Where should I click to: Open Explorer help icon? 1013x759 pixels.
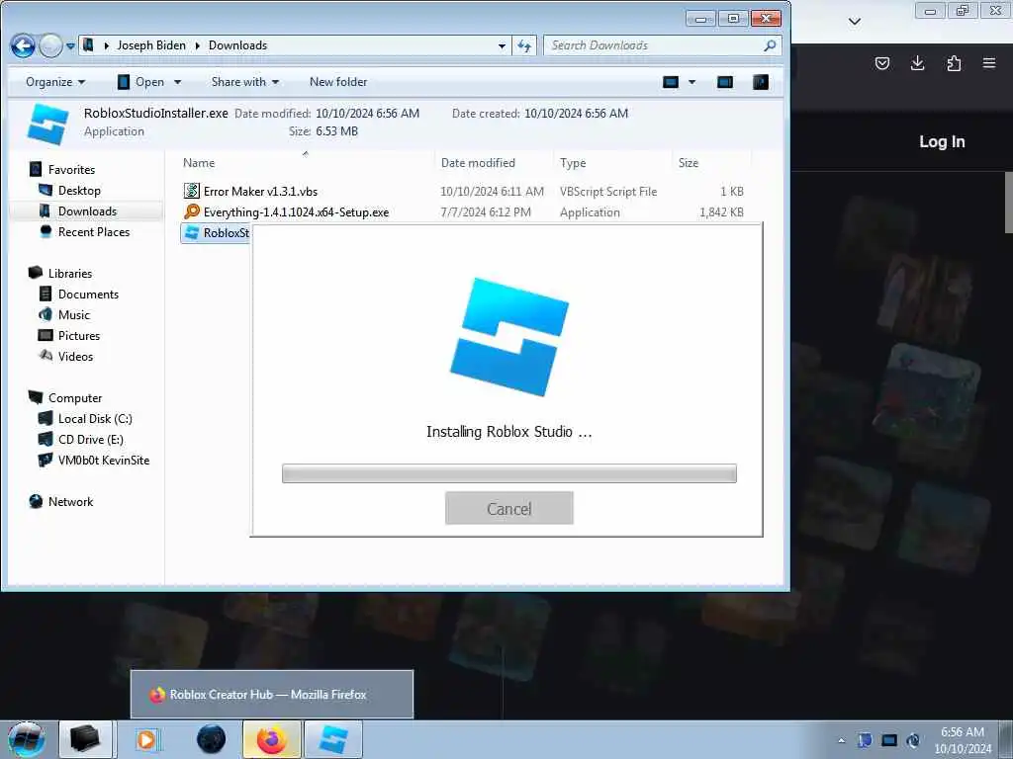click(x=761, y=82)
